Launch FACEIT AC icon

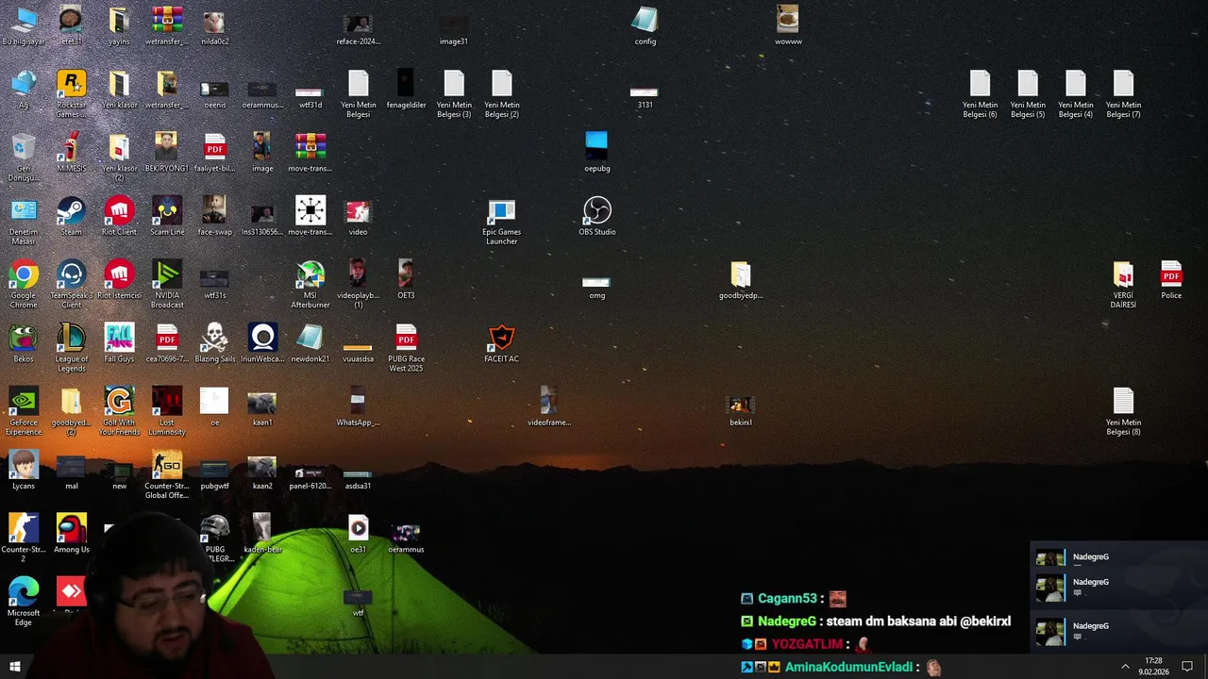point(501,343)
